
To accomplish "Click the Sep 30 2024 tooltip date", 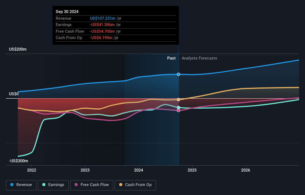I will (x=67, y=12).
